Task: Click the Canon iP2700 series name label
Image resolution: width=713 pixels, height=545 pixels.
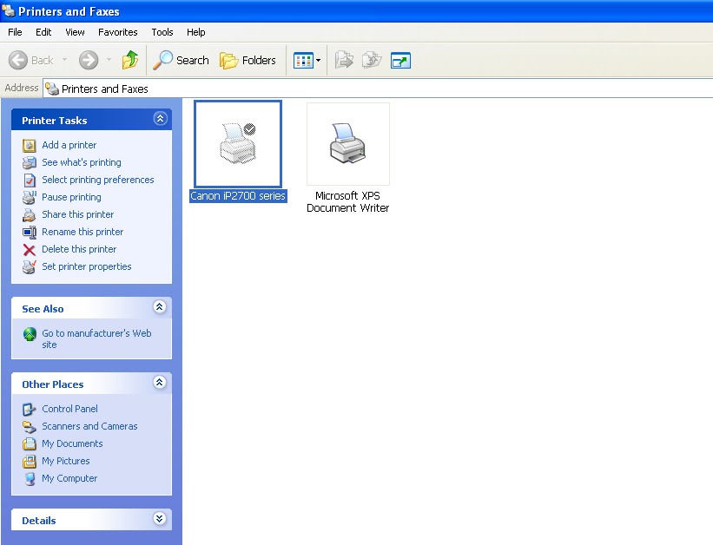Action: click(x=238, y=196)
